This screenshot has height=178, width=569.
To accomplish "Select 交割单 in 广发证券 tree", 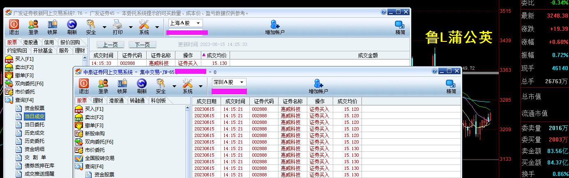I will [x=35, y=157].
